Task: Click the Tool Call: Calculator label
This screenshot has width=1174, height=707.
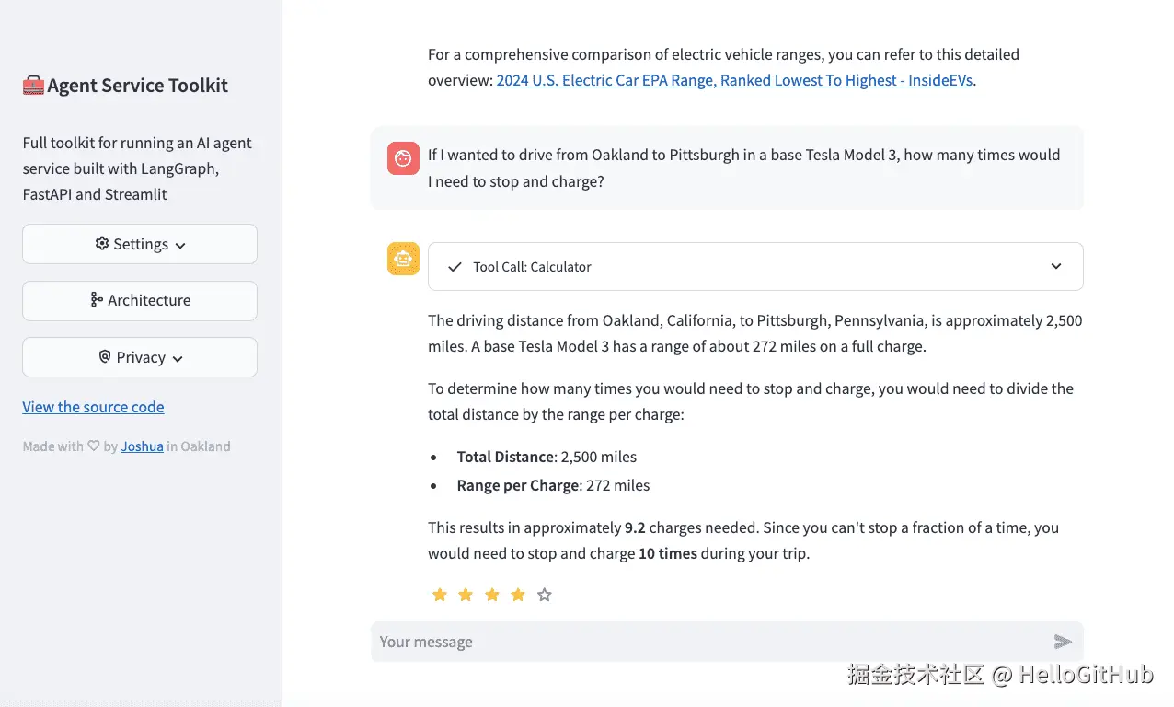Action: pos(532,267)
